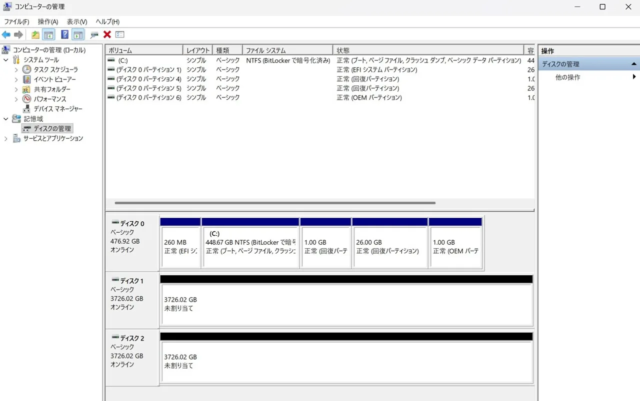The height and width of the screenshot is (401, 640).
Task: Toggle the console tree show/hide icon
Action: [48, 34]
